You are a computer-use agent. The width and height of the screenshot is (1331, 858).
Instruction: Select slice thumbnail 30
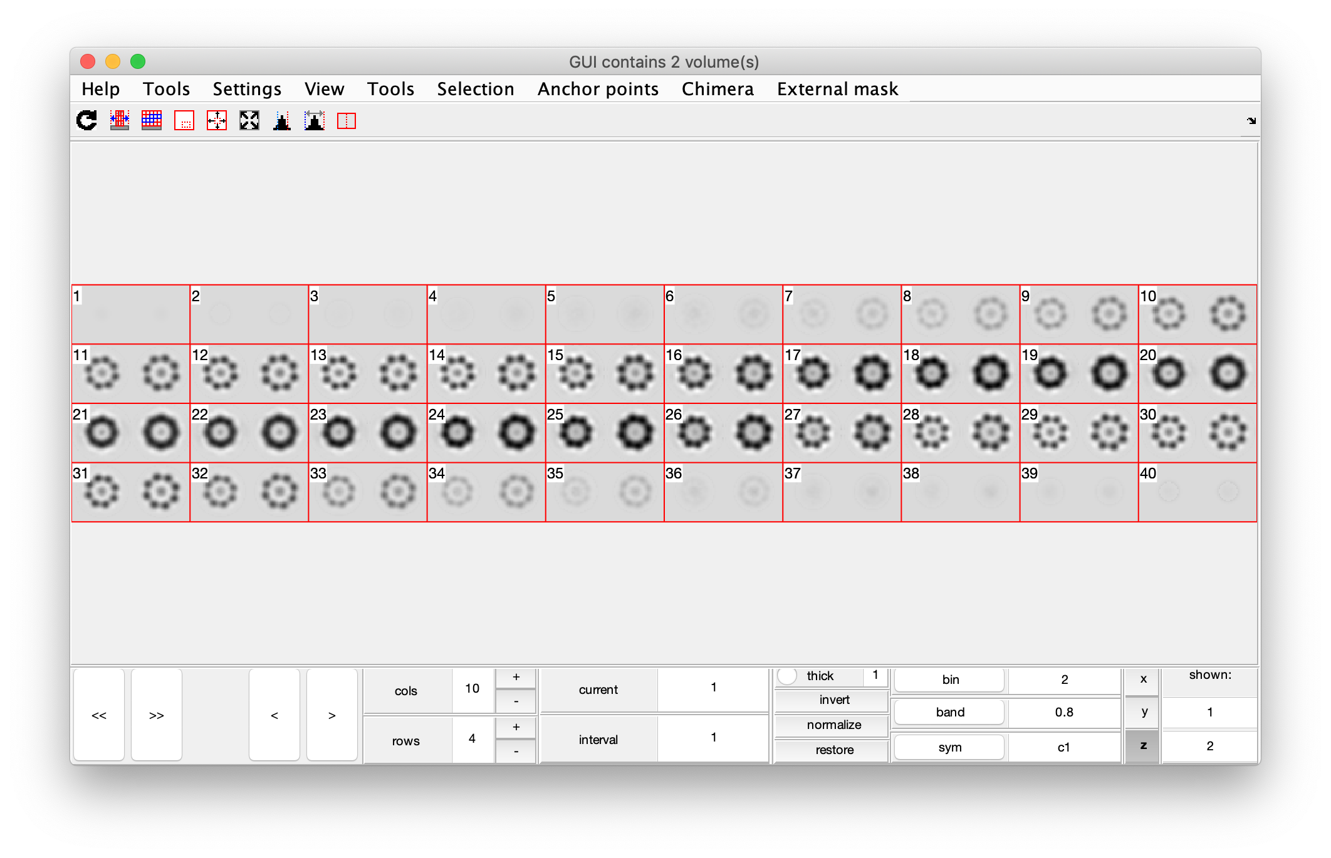[1198, 433]
